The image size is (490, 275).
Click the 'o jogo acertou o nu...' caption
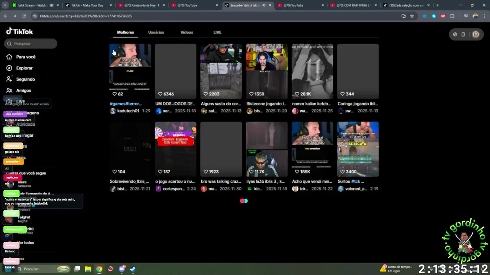175,181
